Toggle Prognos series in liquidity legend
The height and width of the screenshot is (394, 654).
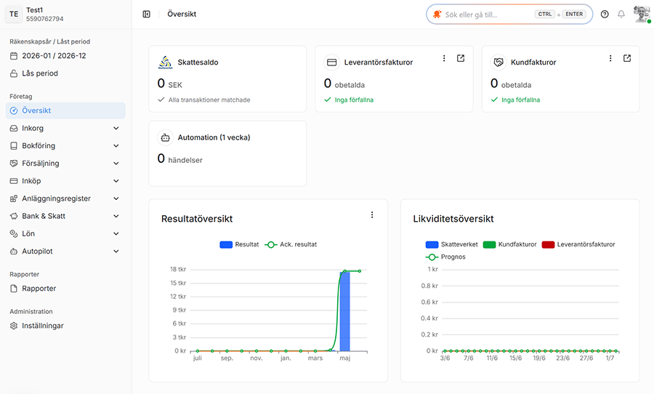(445, 257)
